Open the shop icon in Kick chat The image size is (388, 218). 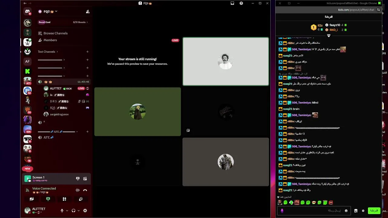point(356,211)
